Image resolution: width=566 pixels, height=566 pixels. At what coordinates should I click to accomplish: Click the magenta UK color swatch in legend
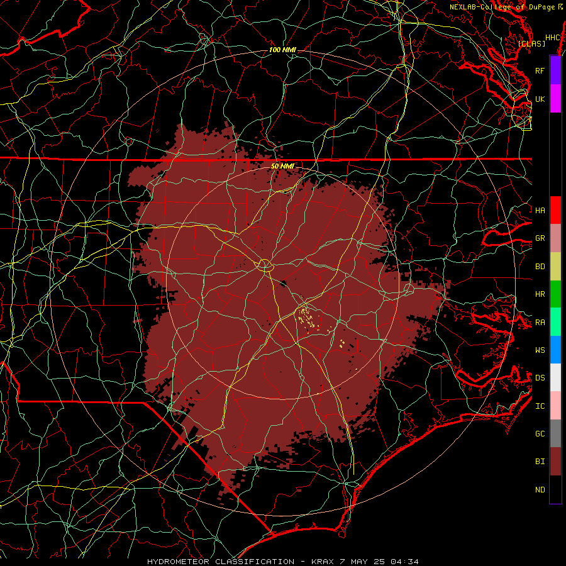point(555,99)
